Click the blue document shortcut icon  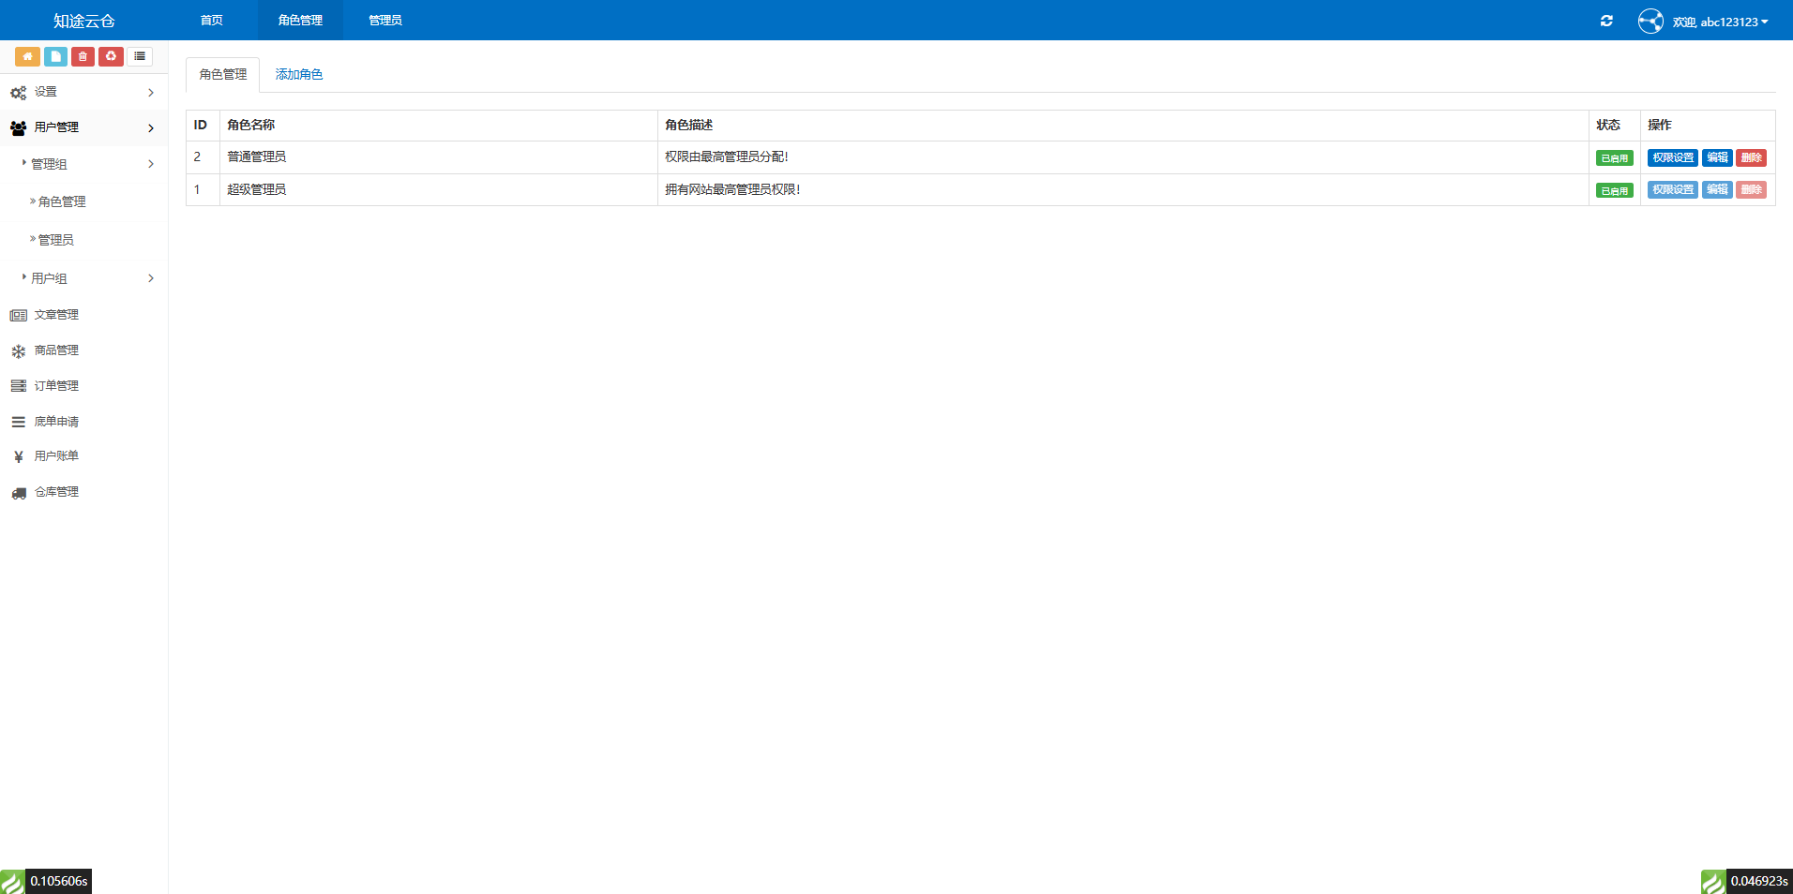55,56
